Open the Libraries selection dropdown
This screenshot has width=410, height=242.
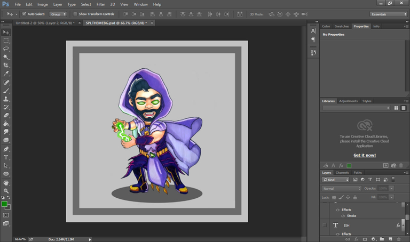point(357,108)
